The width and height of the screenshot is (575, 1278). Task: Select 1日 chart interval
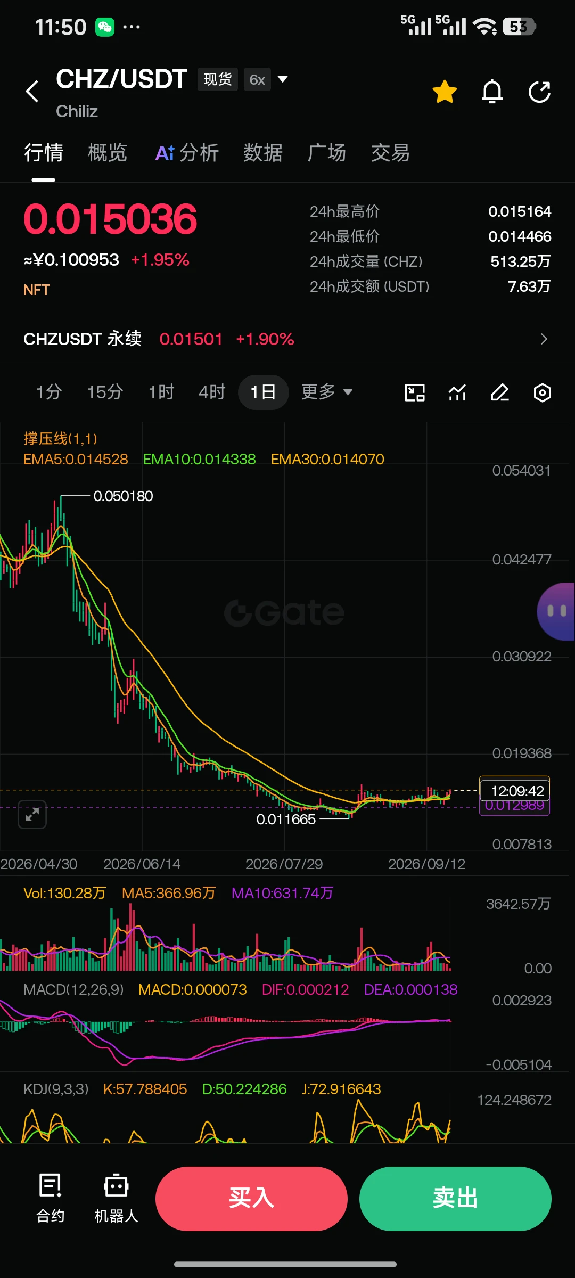tap(263, 392)
